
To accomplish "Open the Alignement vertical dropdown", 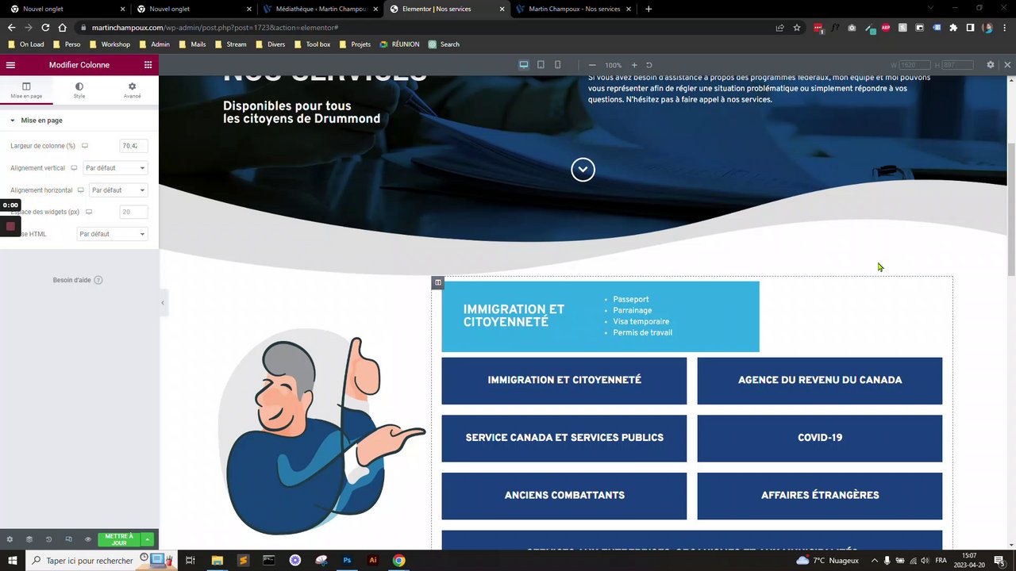I will tap(115, 168).
